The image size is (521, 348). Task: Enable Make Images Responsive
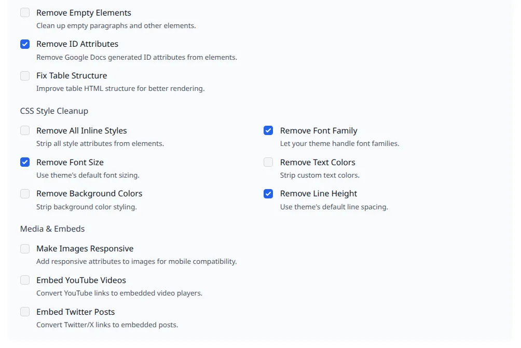(24, 249)
